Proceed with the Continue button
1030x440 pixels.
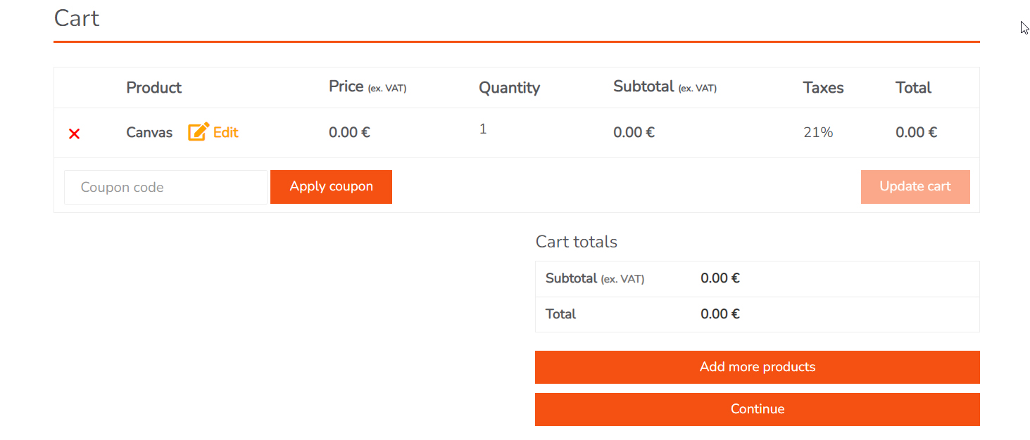[x=757, y=409]
